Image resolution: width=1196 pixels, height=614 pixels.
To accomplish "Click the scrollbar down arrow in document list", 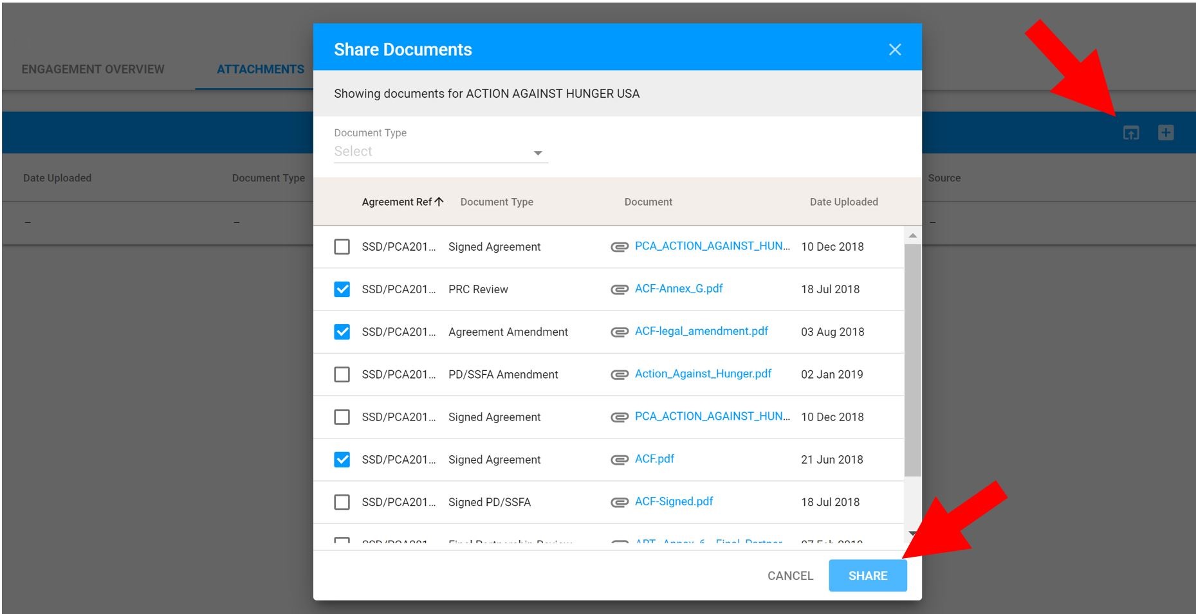I will [x=912, y=534].
